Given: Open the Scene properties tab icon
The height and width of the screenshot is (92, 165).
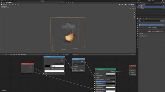Looking at the screenshot, I should [137, 29].
